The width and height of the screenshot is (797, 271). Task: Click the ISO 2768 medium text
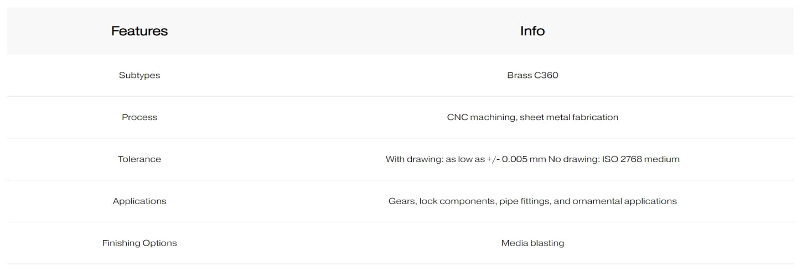pyautogui.click(x=641, y=159)
